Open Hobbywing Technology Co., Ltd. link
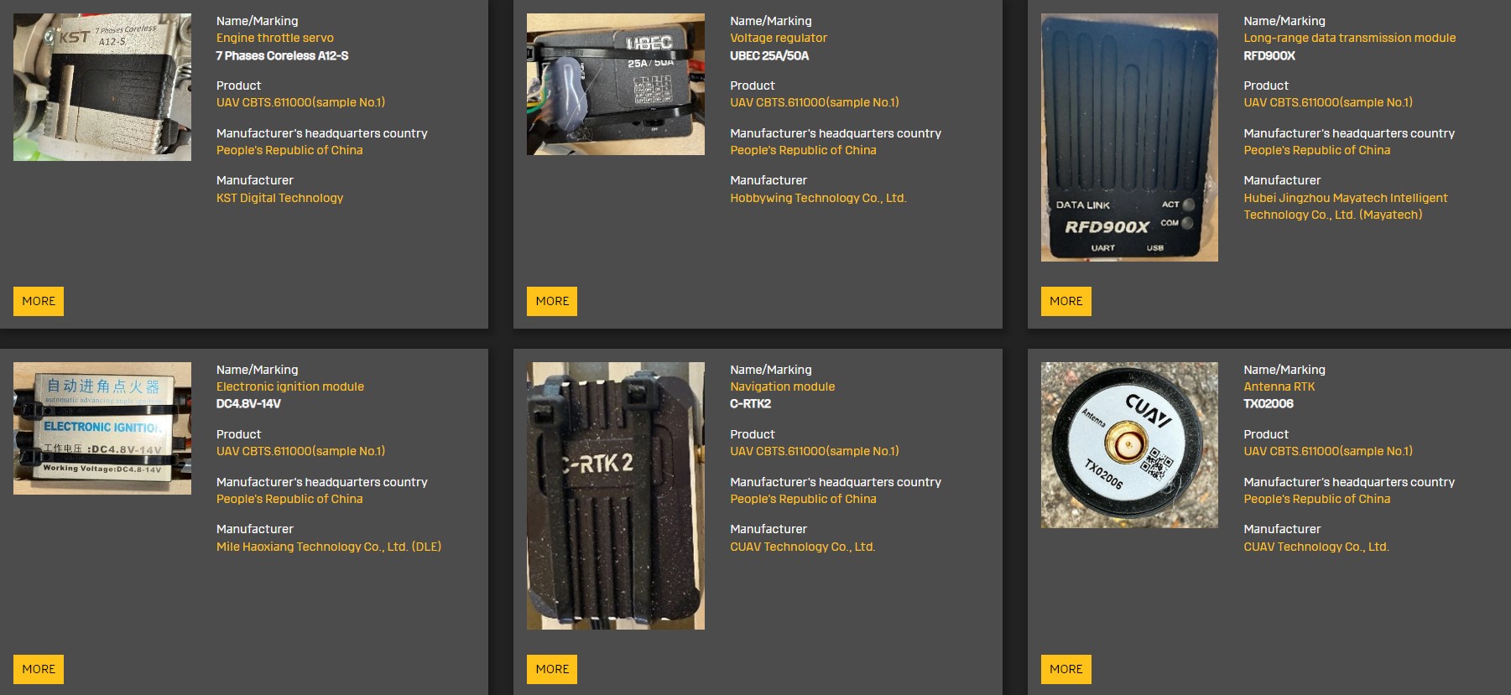1511x695 pixels. click(818, 198)
